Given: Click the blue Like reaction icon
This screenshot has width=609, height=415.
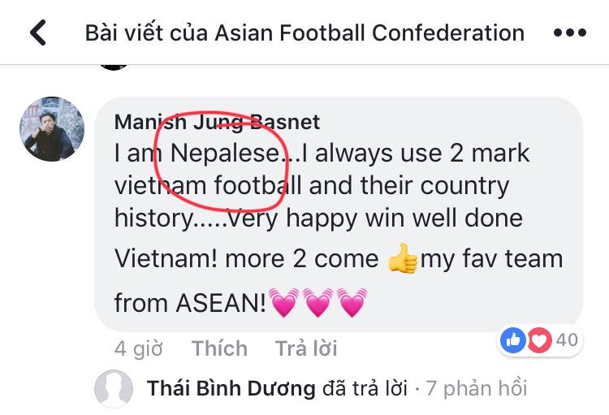Looking at the screenshot, I should coord(513,339).
